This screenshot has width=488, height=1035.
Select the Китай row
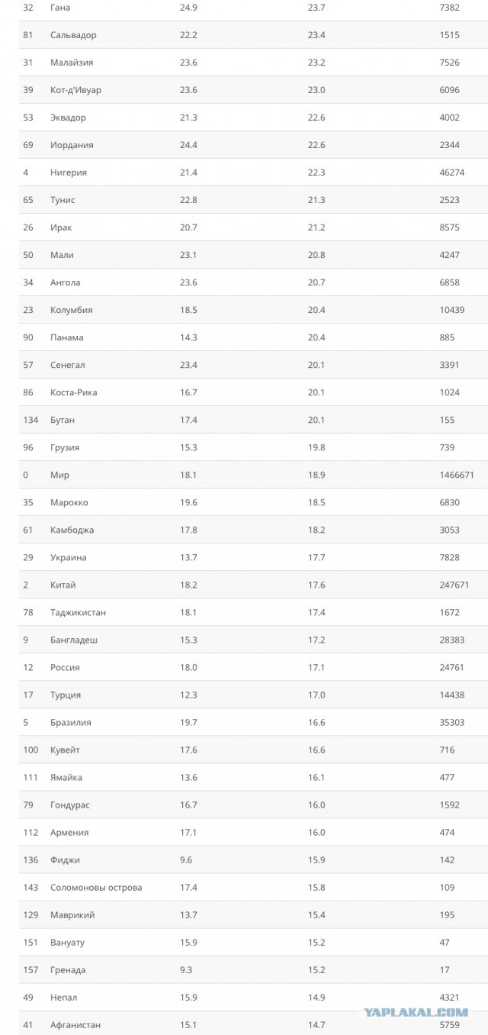point(253,585)
